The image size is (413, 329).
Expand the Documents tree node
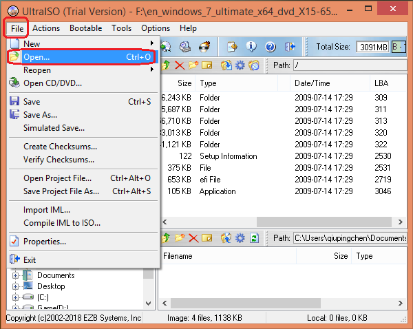click(15, 275)
